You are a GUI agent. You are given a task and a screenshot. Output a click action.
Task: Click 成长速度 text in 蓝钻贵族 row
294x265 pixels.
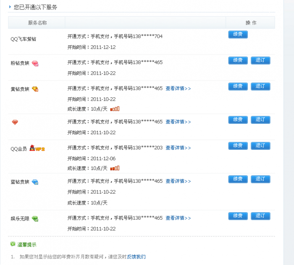(87, 203)
